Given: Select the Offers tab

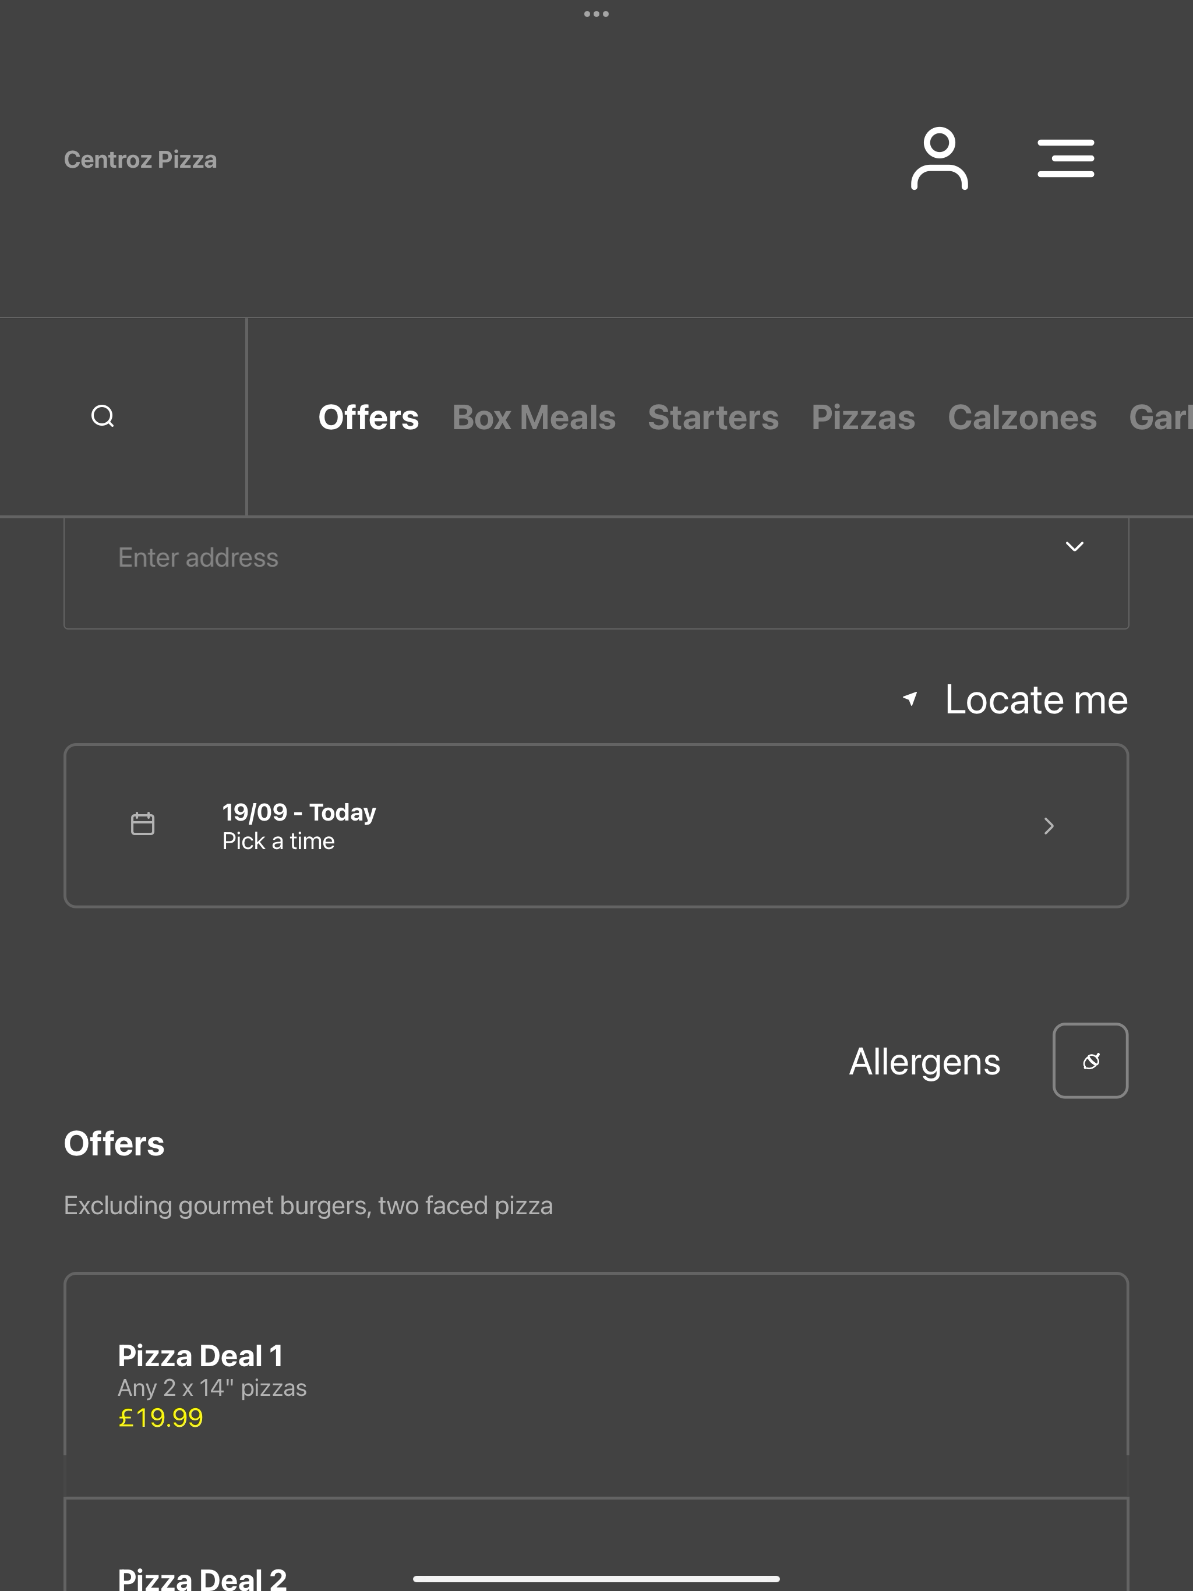Looking at the screenshot, I should click(x=368, y=418).
